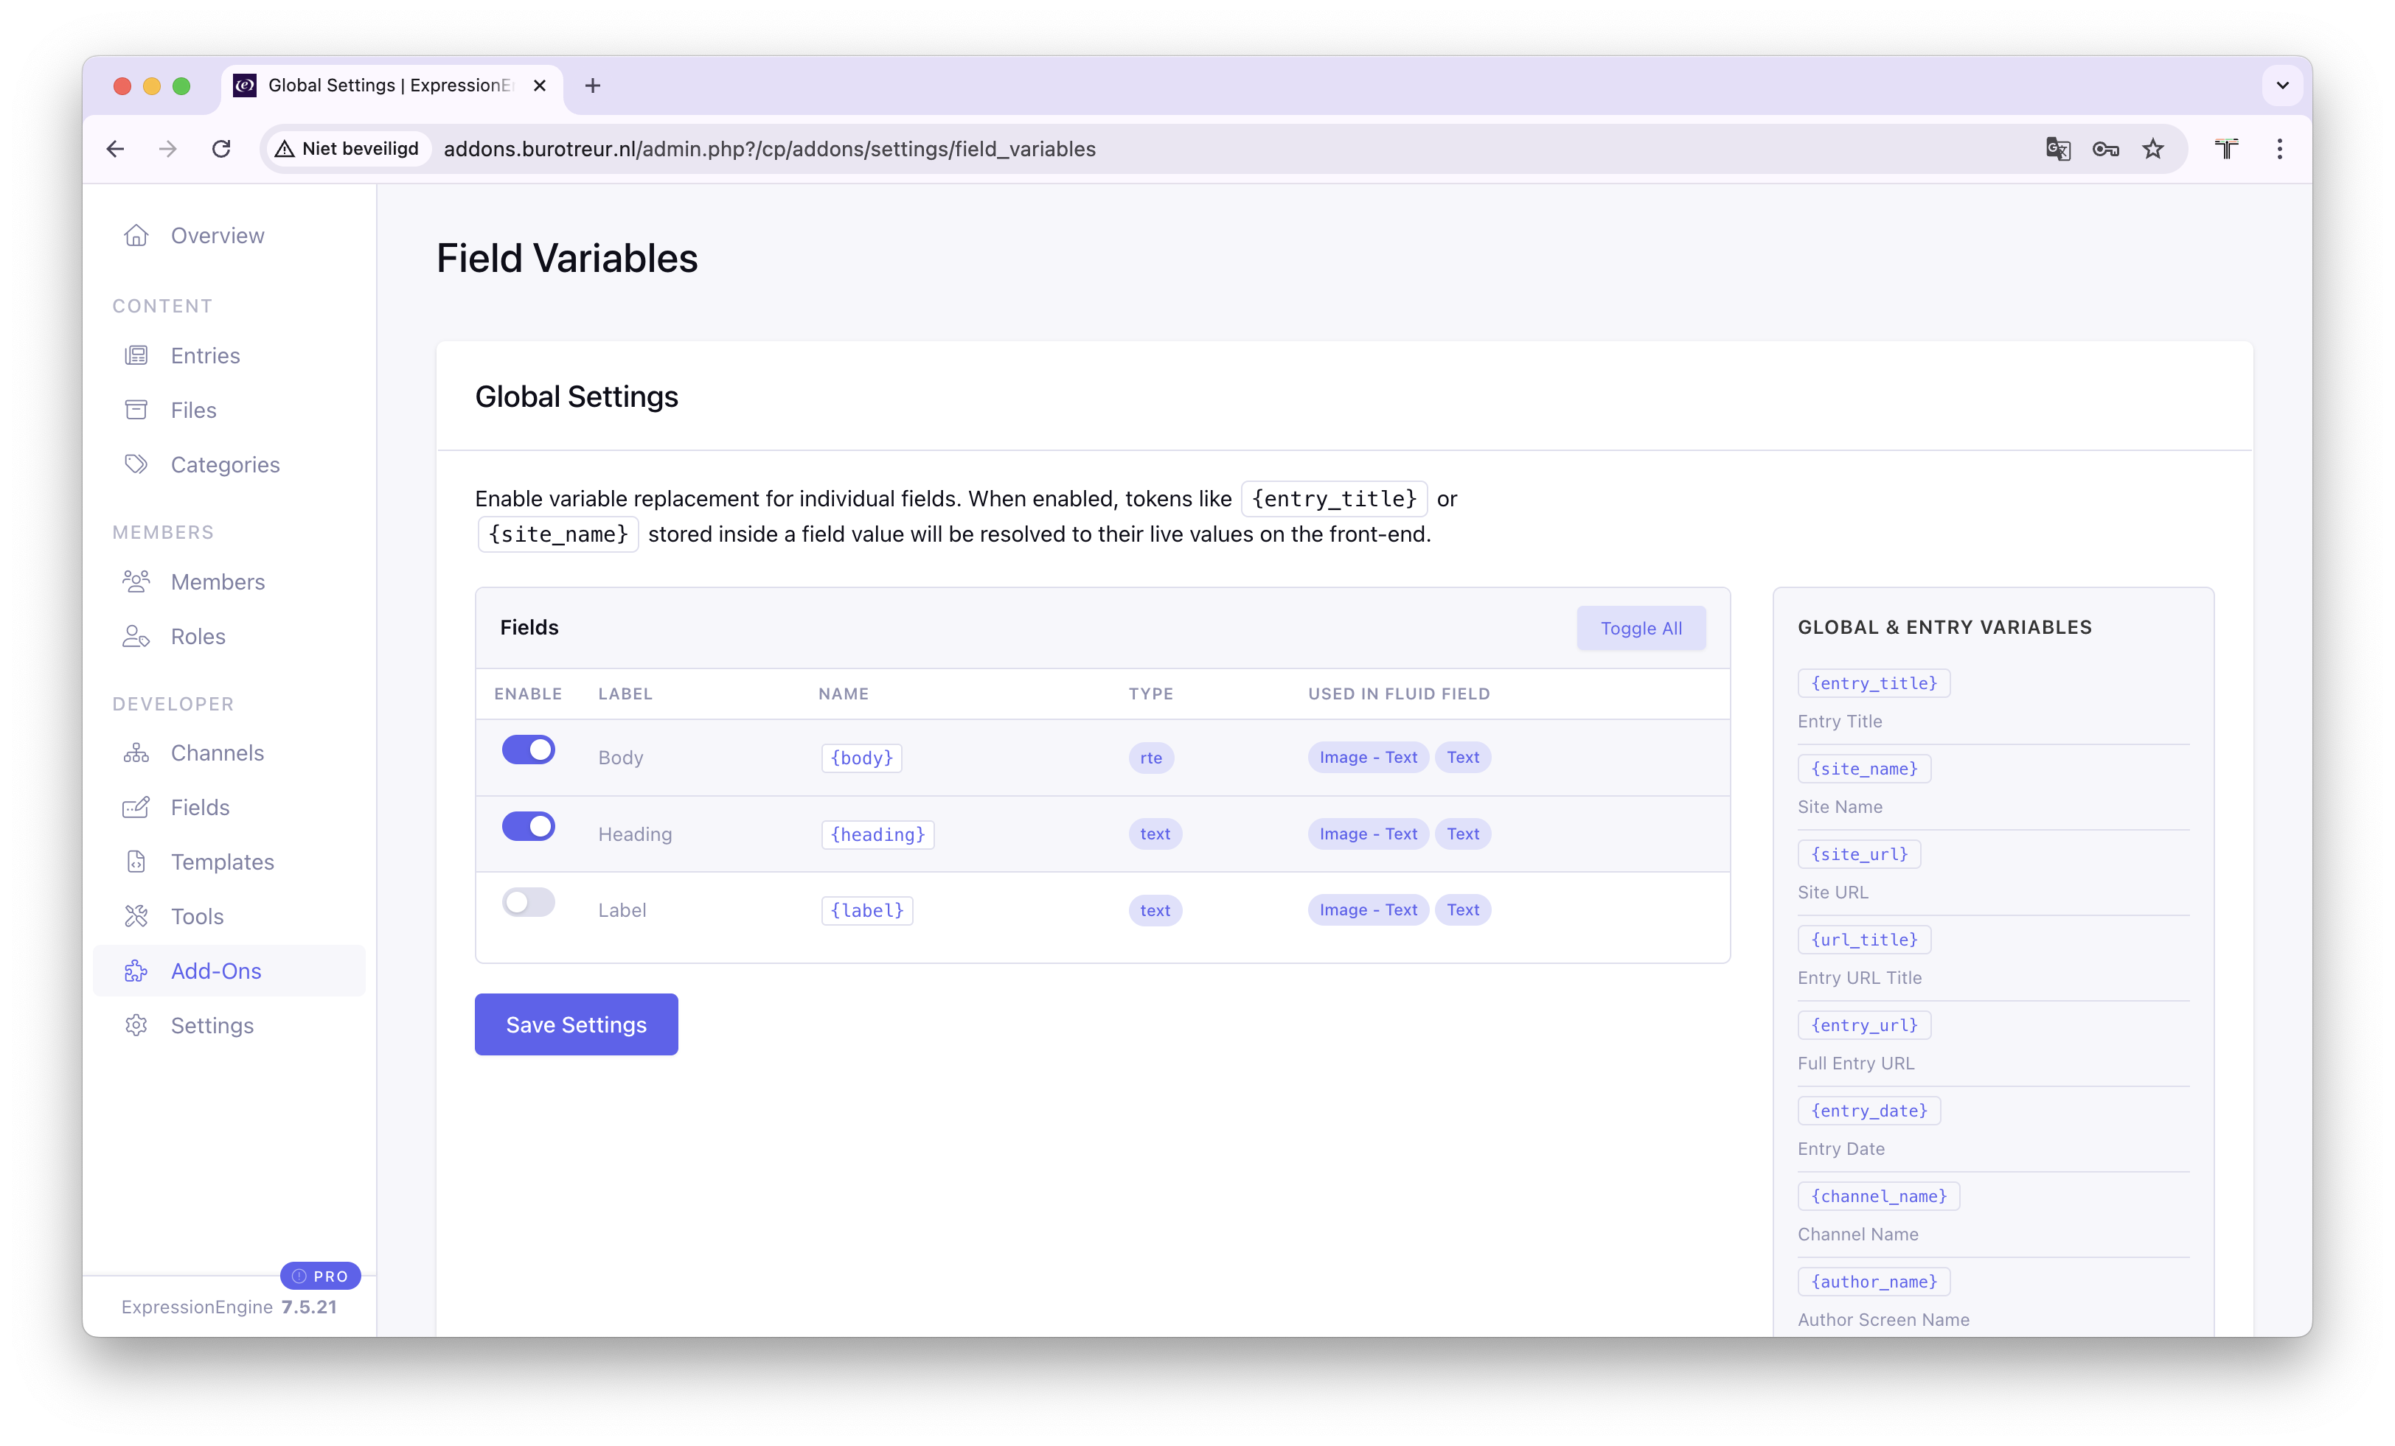The image size is (2395, 1446).
Task: Open the Channels icon under Developer
Action: (x=136, y=752)
